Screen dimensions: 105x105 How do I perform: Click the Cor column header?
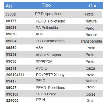(x=93, y=6)
